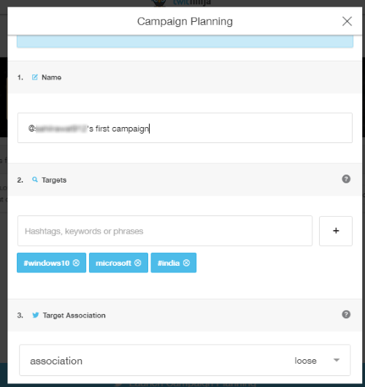Expand the association dropdown arrow
Viewport: 365px width, 387px height.
coord(336,360)
